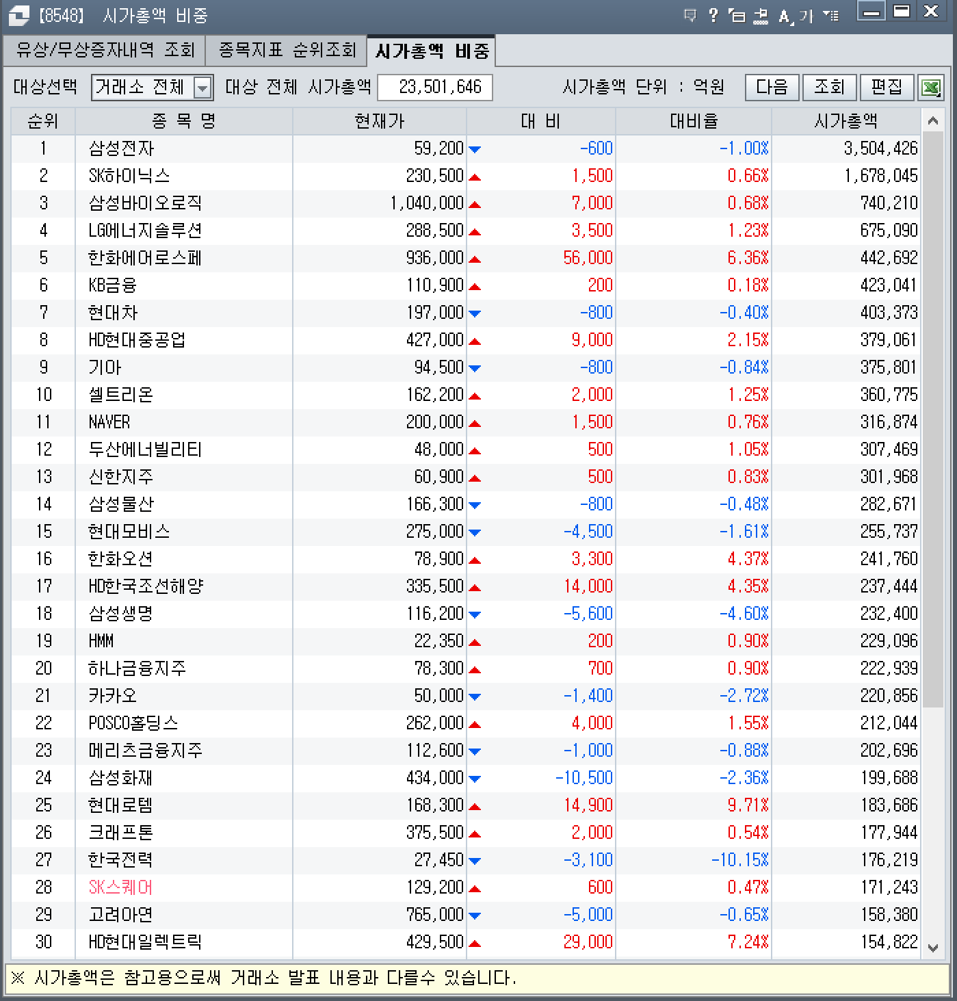Click the 종목명 column header
The width and height of the screenshot is (957, 1001).
pyautogui.click(x=184, y=121)
